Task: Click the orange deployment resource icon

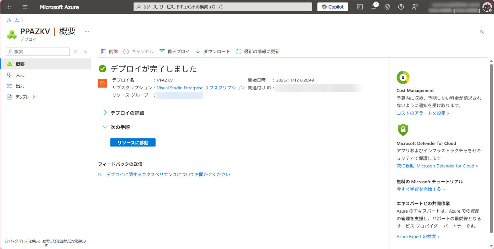Action: (x=102, y=83)
